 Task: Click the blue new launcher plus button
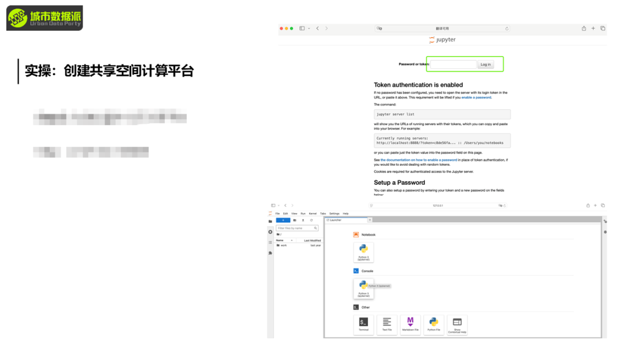283,220
